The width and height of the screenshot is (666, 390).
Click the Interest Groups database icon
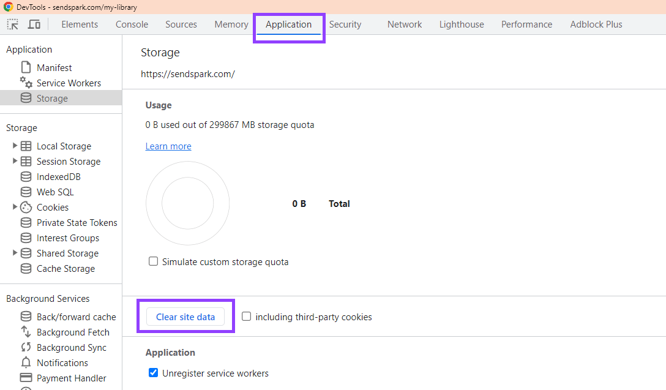26,238
